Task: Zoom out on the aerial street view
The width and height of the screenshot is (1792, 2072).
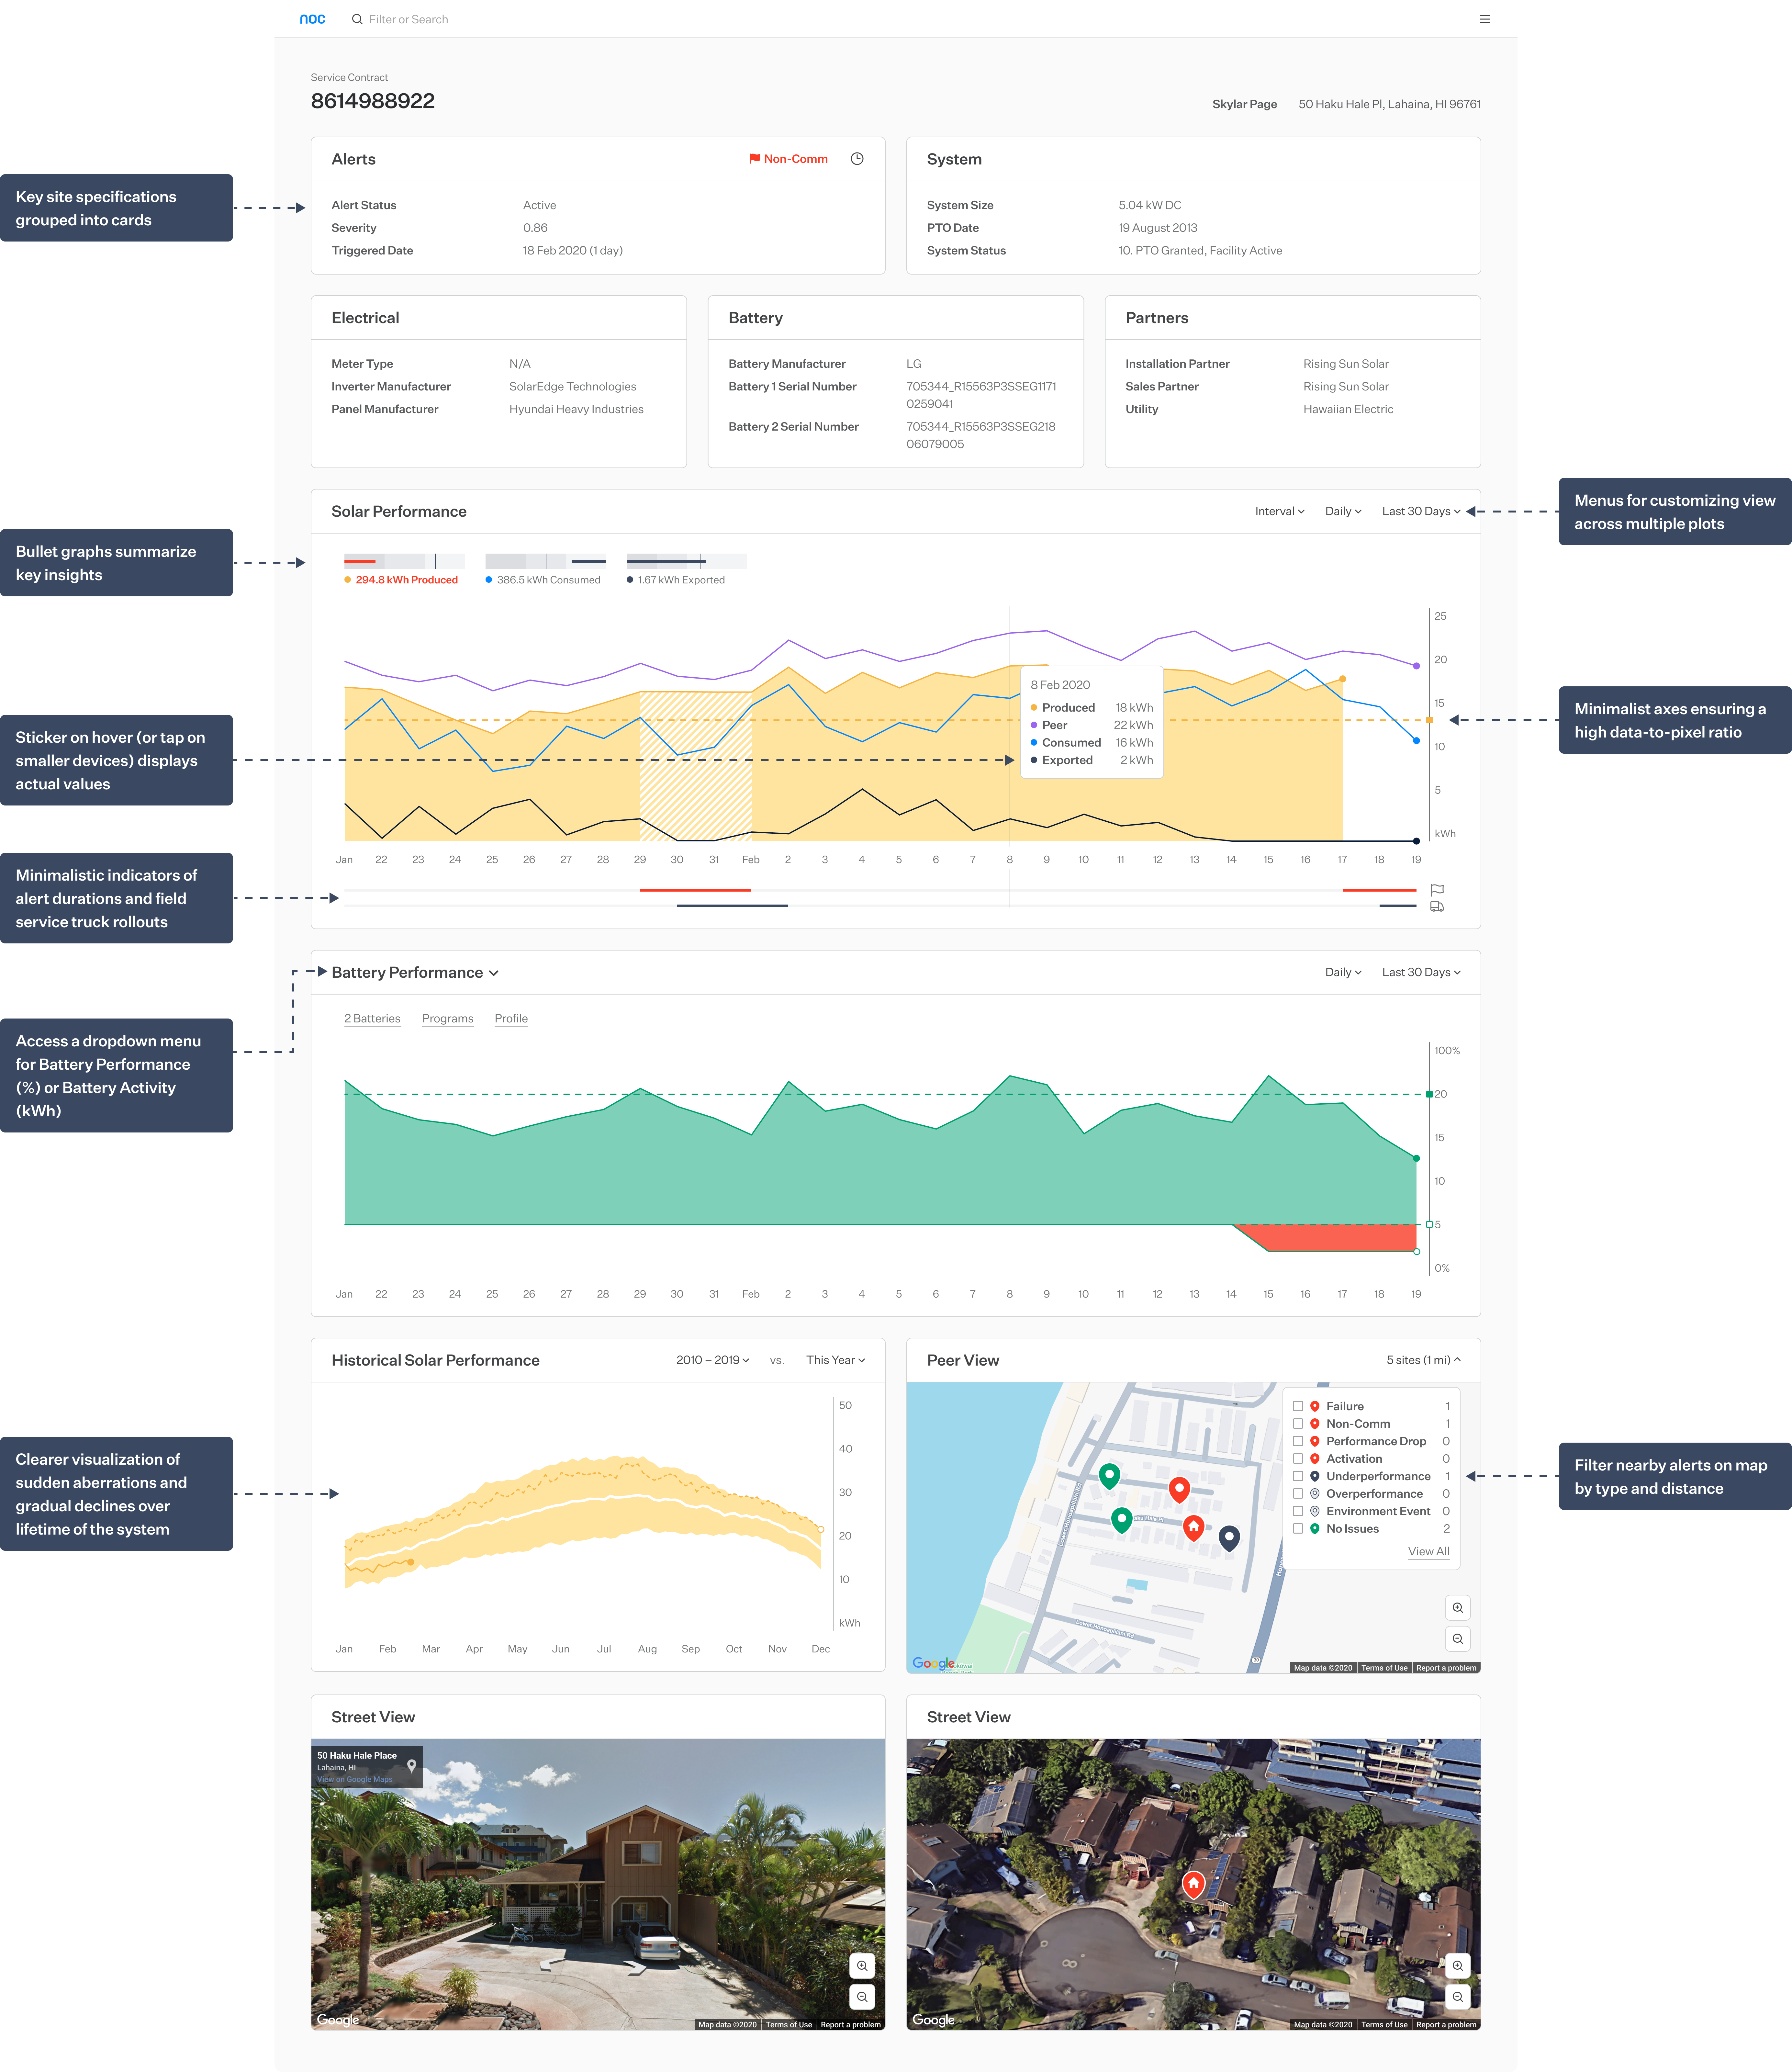Action: click(x=1458, y=1997)
